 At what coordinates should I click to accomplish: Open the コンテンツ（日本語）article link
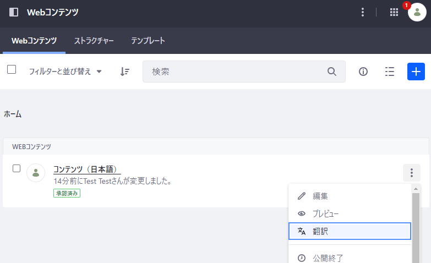point(86,169)
